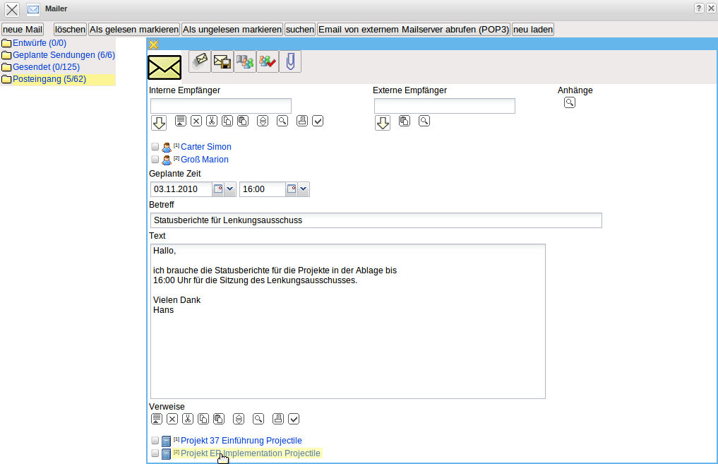Tick the checkbox next to Carter Simon
This screenshot has width=718, height=464.
[x=155, y=147]
